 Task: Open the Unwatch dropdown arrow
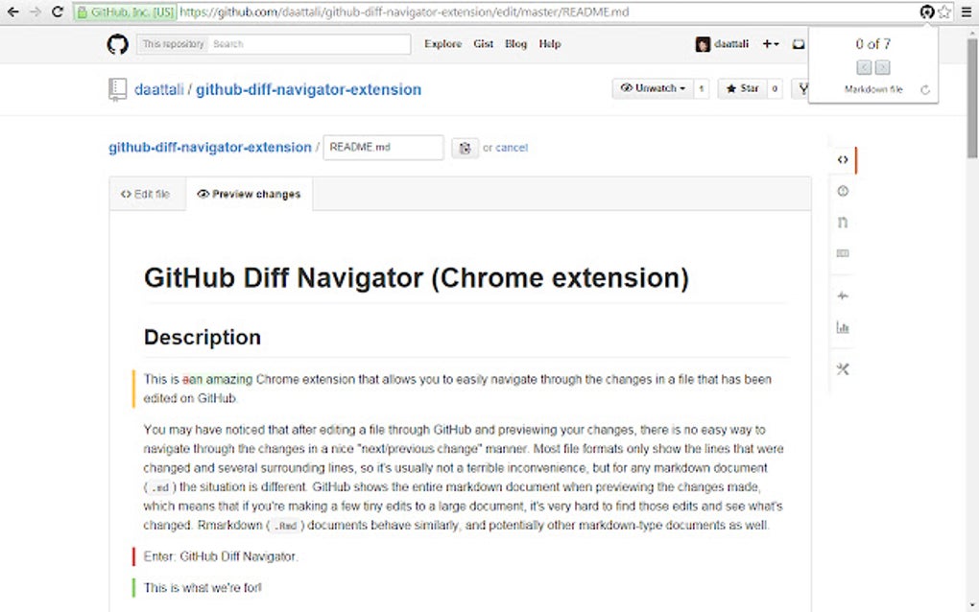click(681, 88)
